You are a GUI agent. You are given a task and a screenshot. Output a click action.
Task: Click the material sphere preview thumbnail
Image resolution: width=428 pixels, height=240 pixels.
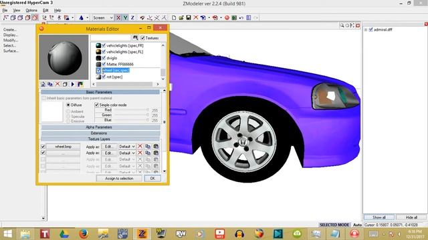point(64,57)
